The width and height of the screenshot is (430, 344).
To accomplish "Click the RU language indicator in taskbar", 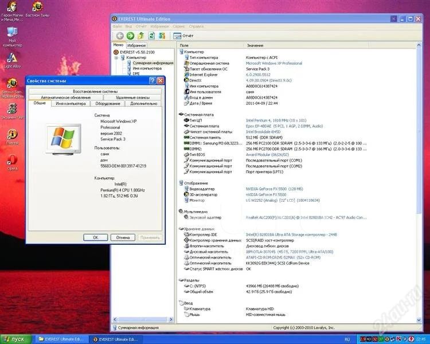I will tap(347, 339).
